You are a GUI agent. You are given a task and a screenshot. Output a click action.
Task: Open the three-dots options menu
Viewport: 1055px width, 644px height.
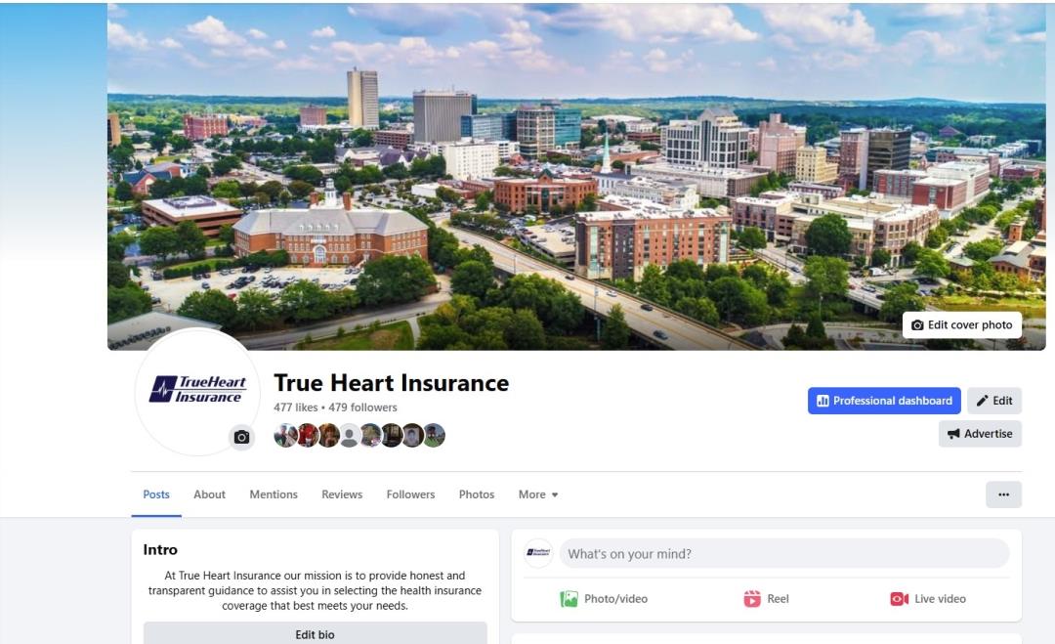click(1003, 494)
